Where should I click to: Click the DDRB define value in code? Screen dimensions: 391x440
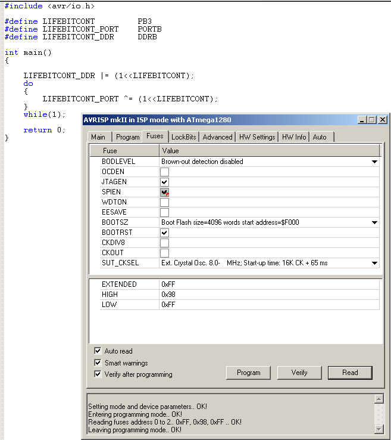click(148, 37)
